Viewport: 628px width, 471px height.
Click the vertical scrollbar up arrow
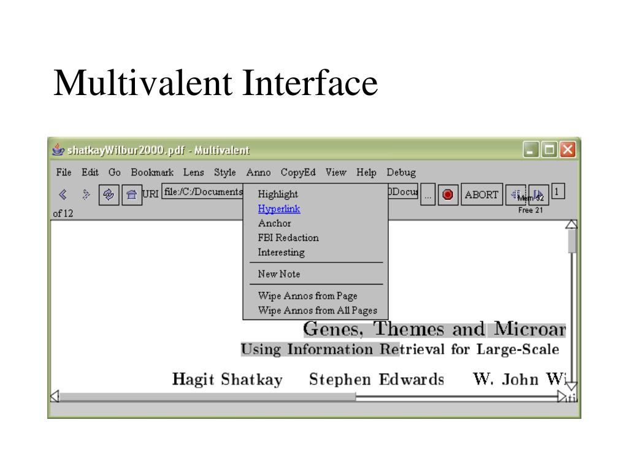coord(572,224)
